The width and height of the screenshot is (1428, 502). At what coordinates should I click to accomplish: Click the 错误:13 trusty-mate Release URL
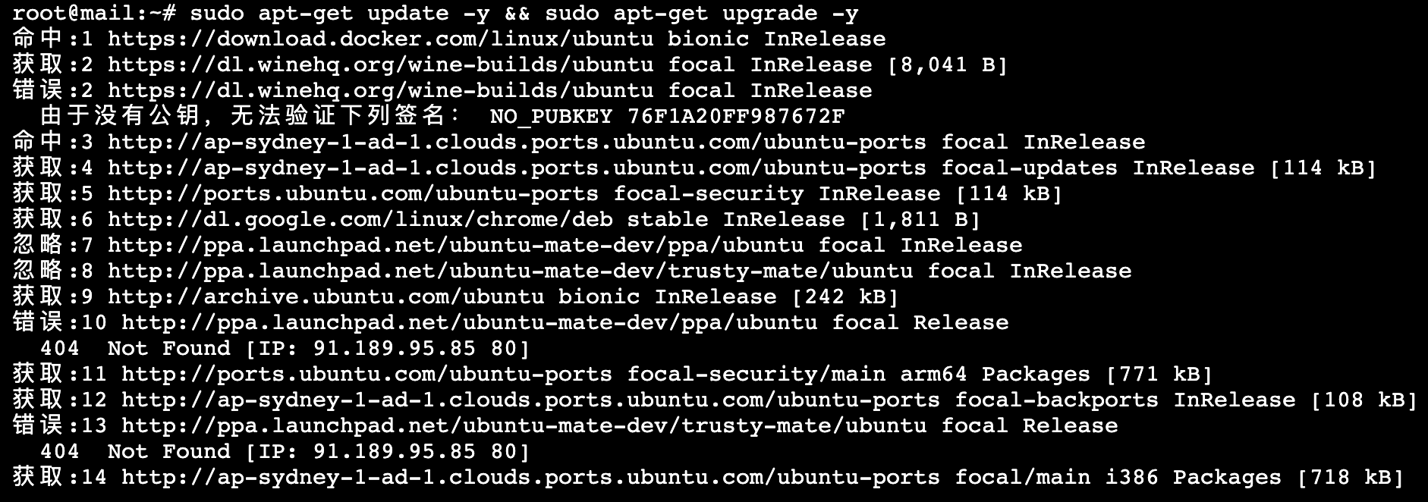[524, 425]
